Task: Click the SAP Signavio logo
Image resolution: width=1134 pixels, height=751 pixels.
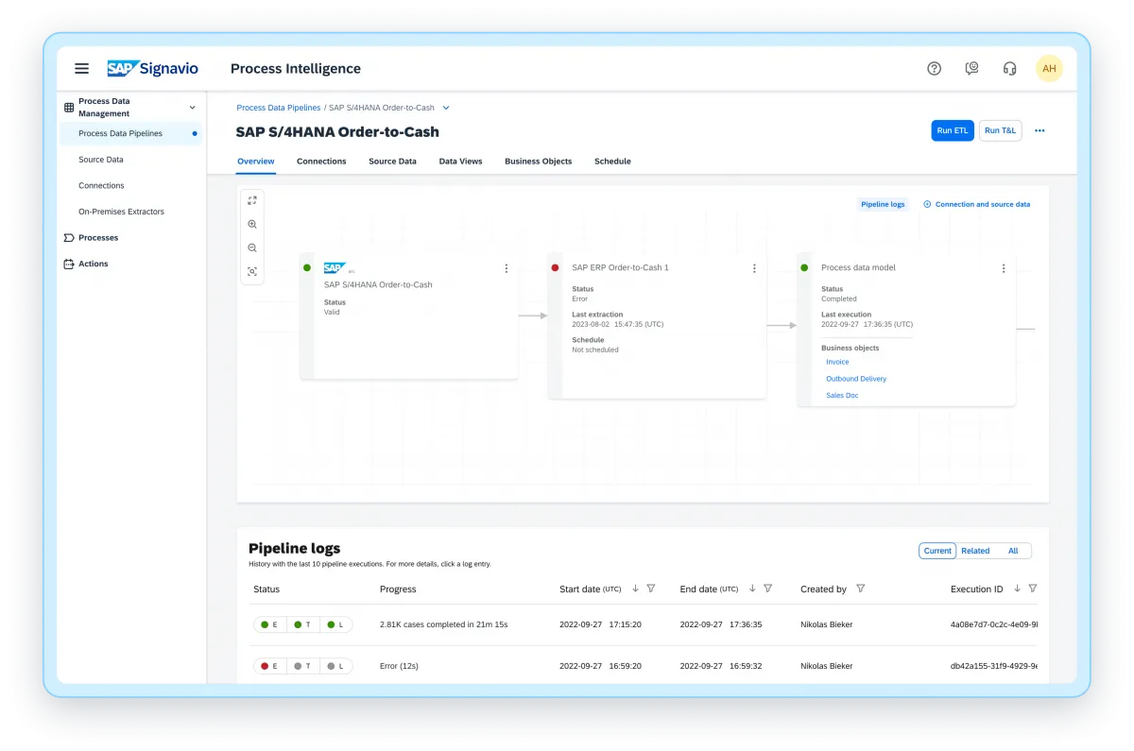Action: (x=152, y=68)
